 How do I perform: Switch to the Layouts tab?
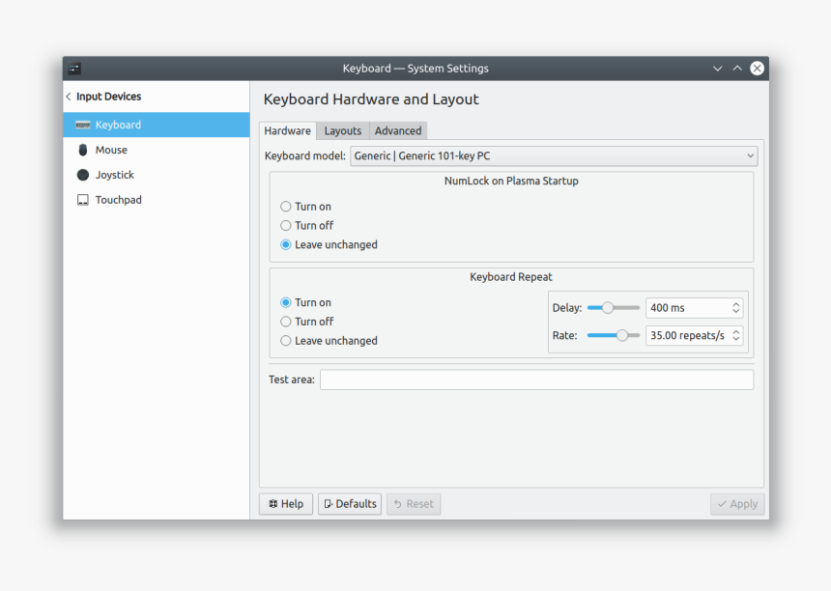tap(342, 130)
